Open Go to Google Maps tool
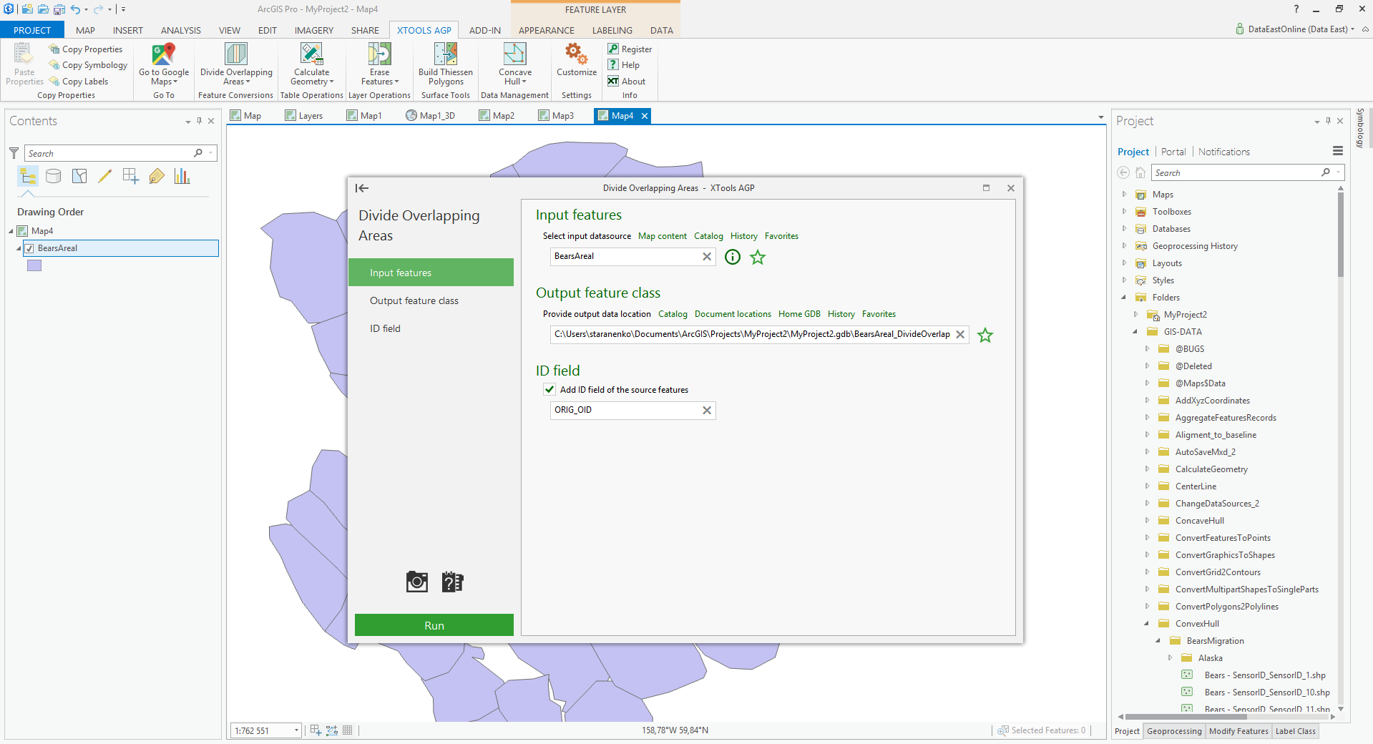 [x=164, y=64]
